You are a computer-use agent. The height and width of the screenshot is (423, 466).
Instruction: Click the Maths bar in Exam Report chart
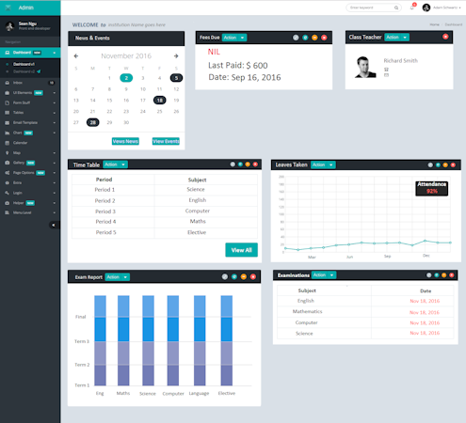click(123, 340)
